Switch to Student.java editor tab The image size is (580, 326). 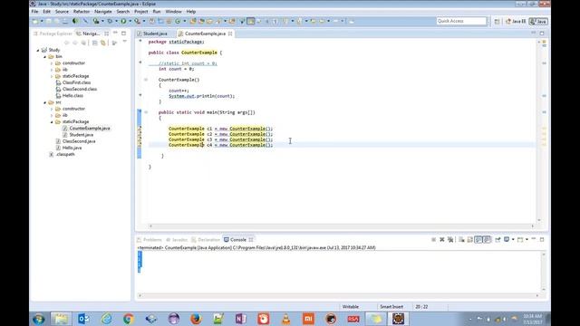click(x=155, y=34)
